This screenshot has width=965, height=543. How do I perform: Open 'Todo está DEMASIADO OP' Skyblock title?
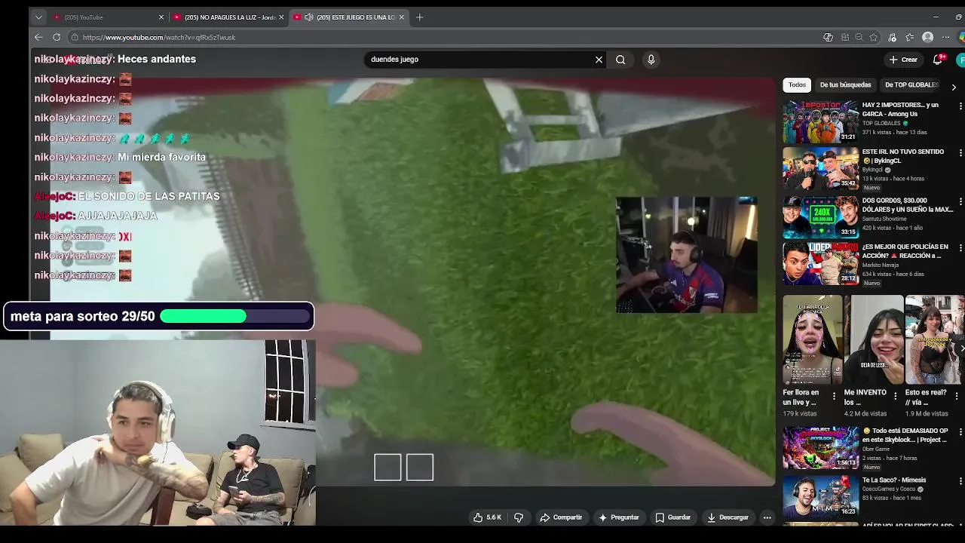[x=905, y=435]
